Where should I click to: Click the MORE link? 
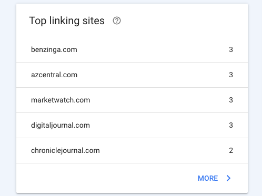click(208, 178)
